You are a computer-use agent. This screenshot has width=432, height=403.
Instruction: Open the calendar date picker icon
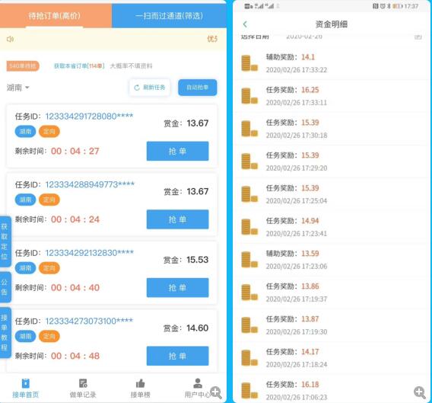pos(418,37)
